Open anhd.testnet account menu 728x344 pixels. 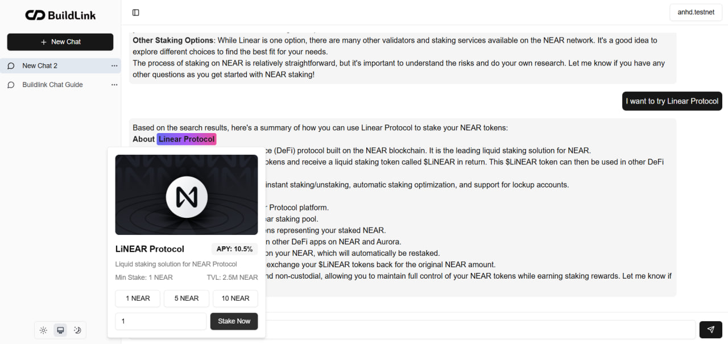point(696,12)
